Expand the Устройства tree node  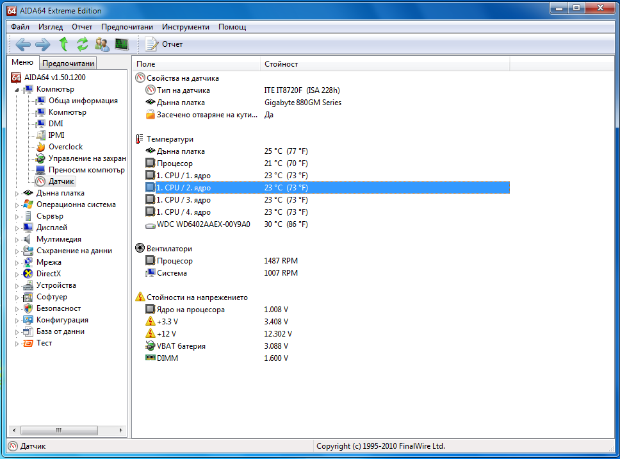pos(17,286)
